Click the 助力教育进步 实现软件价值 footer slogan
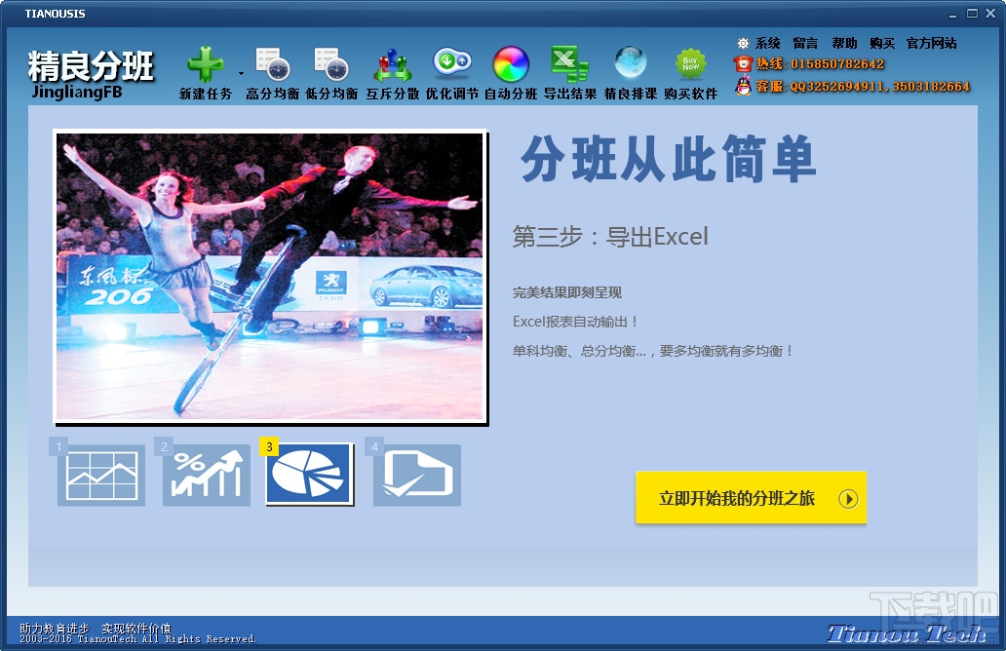Screen dimensions: 1006x651 point(96,628)
